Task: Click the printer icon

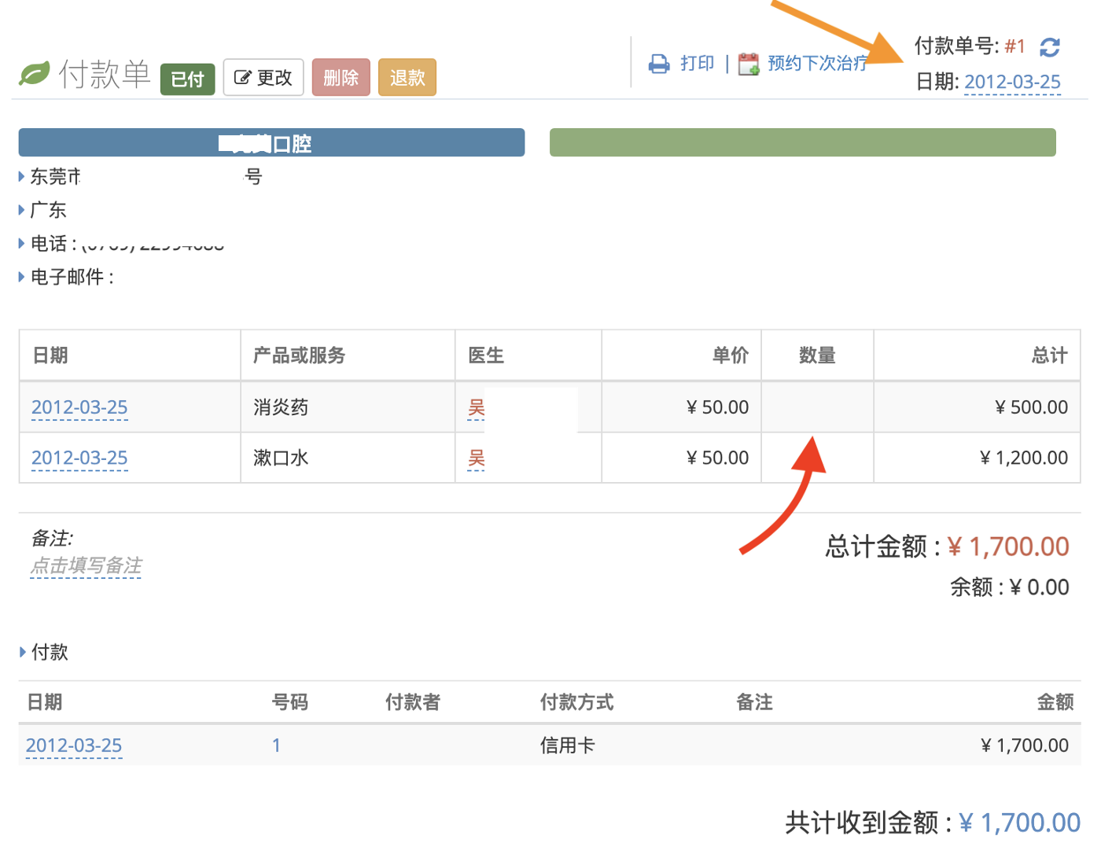Action: point(659,64)
